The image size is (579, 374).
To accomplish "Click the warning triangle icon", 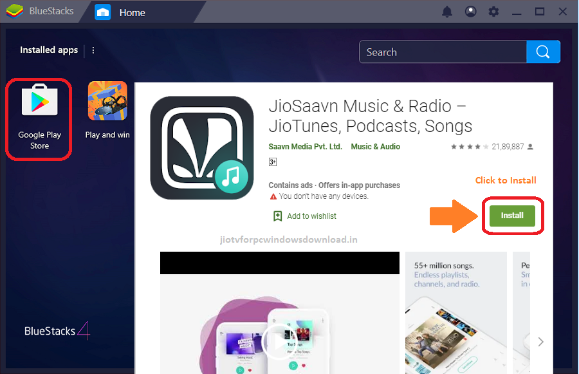I will click(x=273, y=196).
